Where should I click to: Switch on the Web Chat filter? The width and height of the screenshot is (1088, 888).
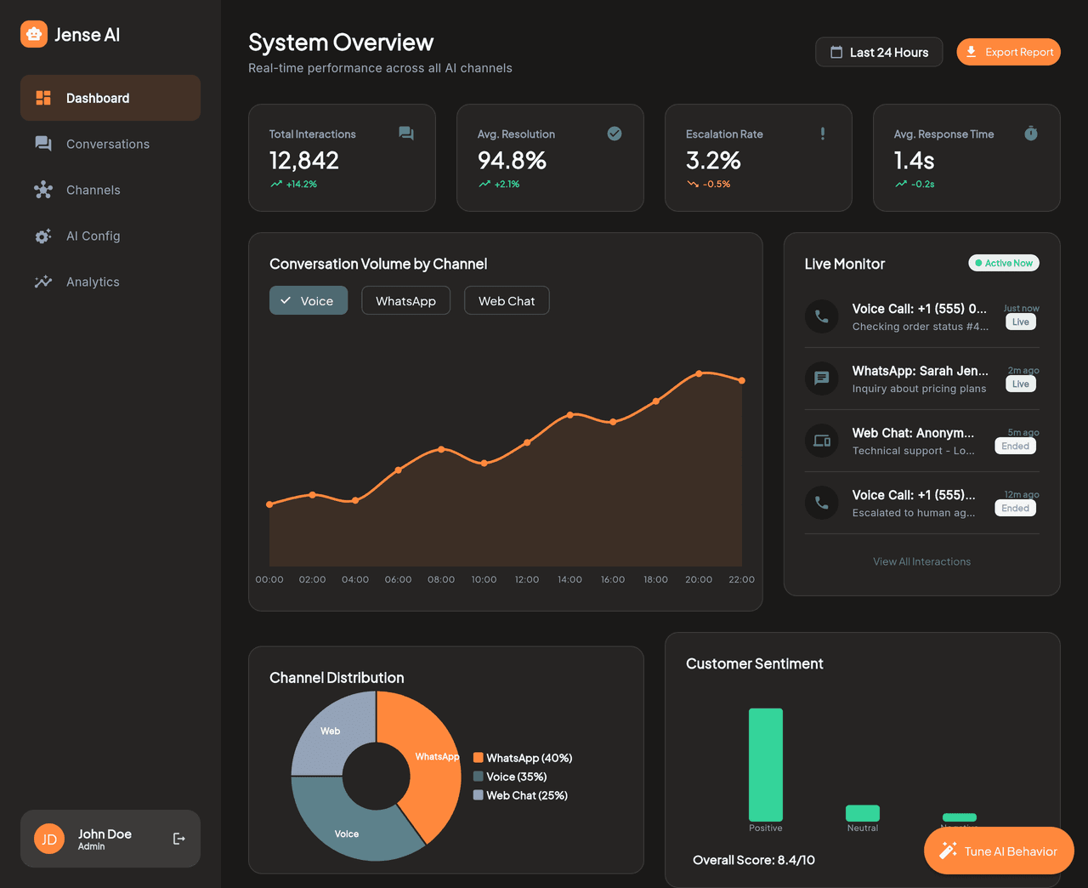click(x=506, y=300)
